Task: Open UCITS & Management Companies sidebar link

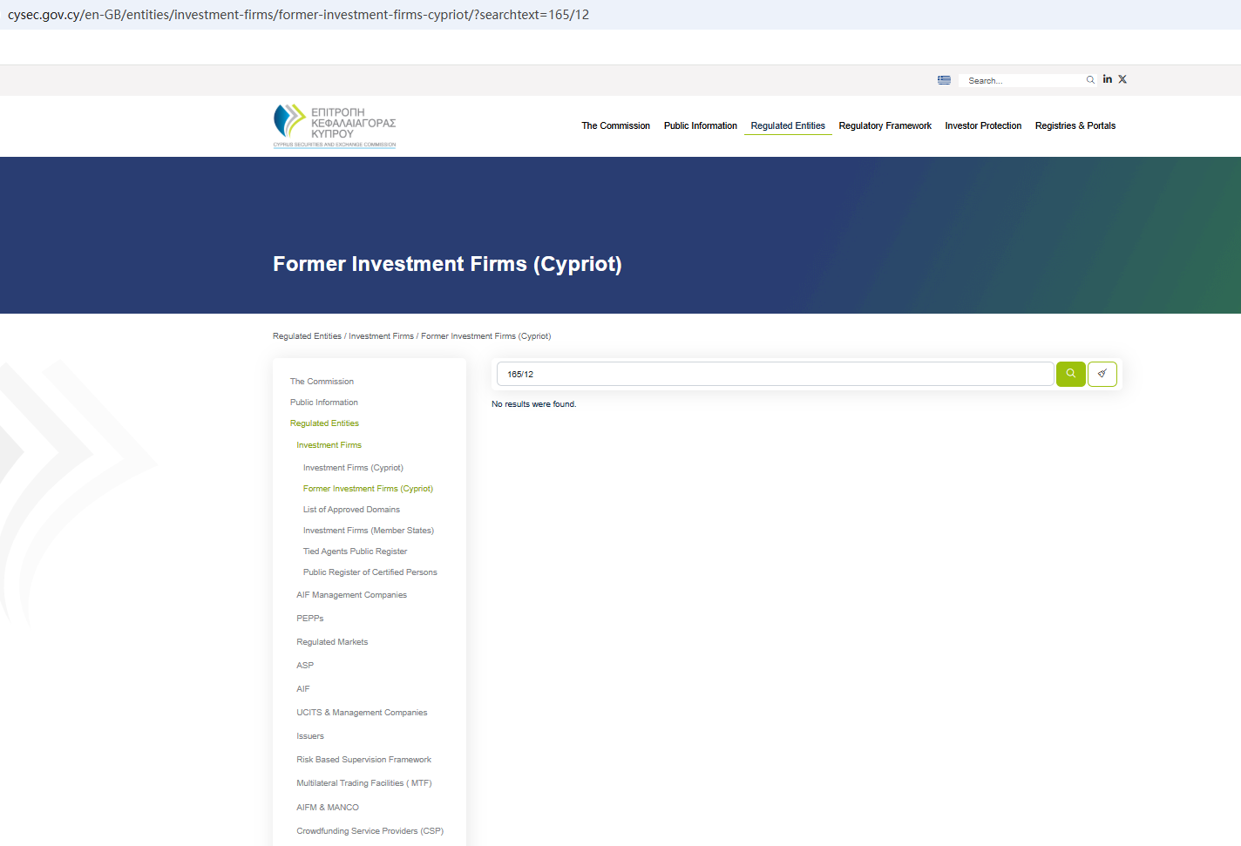Action: tap(362, 713)
